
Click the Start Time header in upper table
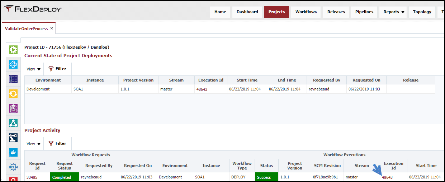coord(247,80)
